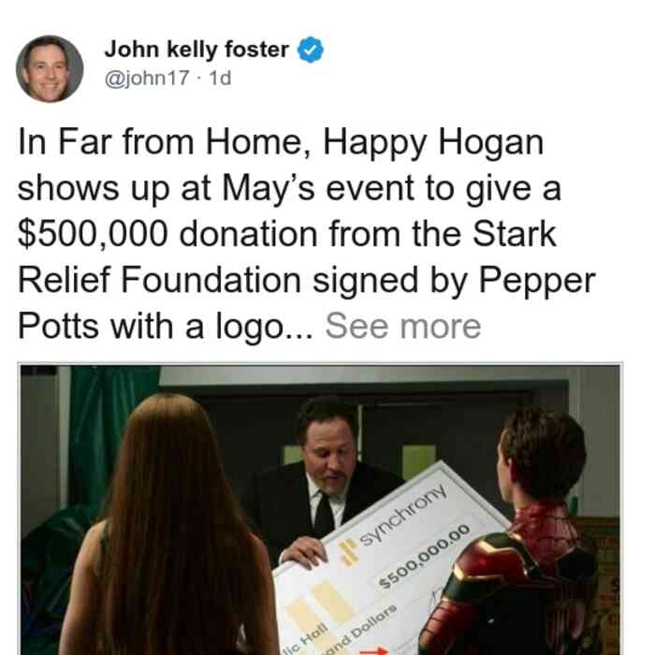Open the 1d timestamp link
655x655 pixels.
pos(220,79)
